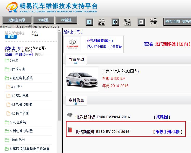Click the 北汽新能源(国内) brand title link
191x153 pixels.
100,41
